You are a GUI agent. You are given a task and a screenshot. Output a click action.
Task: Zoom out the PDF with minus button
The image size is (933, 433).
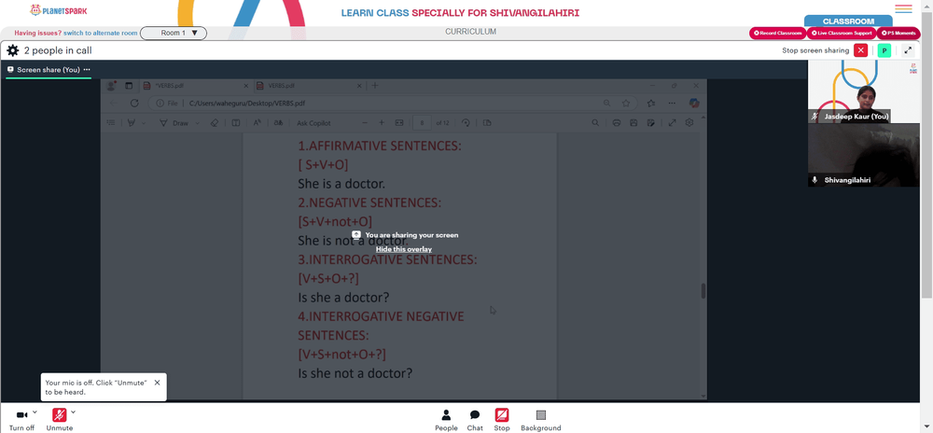point(365,123)
